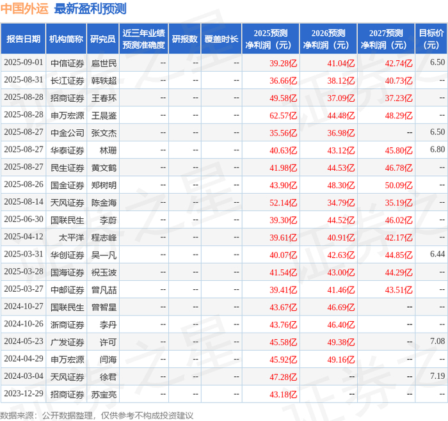Screen dimensions: 448x421
Task: Click 华泰证券 institution cell
Action: [x=67, y=150]
